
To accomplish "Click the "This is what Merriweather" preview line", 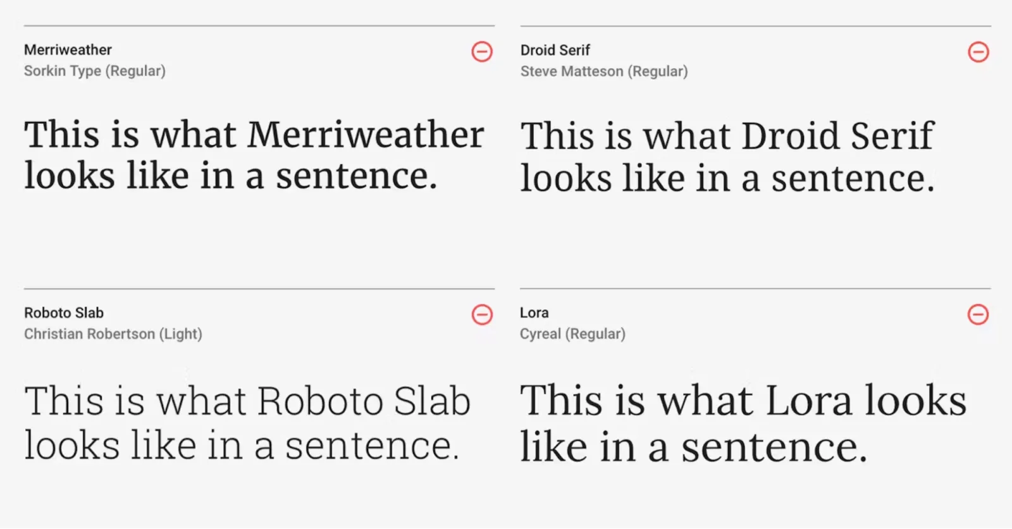I will click(x=254, y=135).
